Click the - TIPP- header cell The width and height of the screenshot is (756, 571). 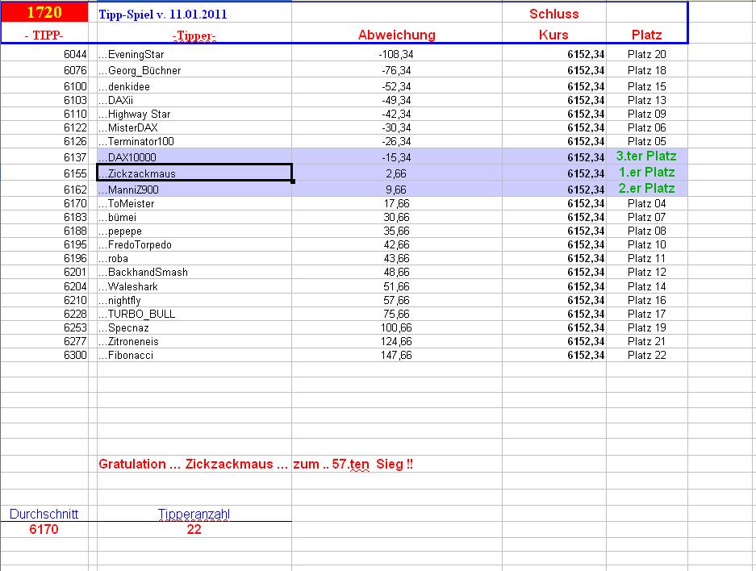click(x=44, y=35)
